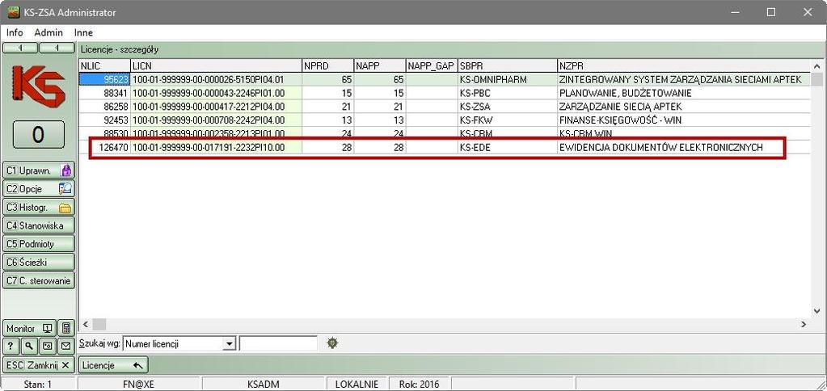Screen dimensions: 827x391
Task: Open C4 Stanowiska section
Action: (x=39, y=225)
